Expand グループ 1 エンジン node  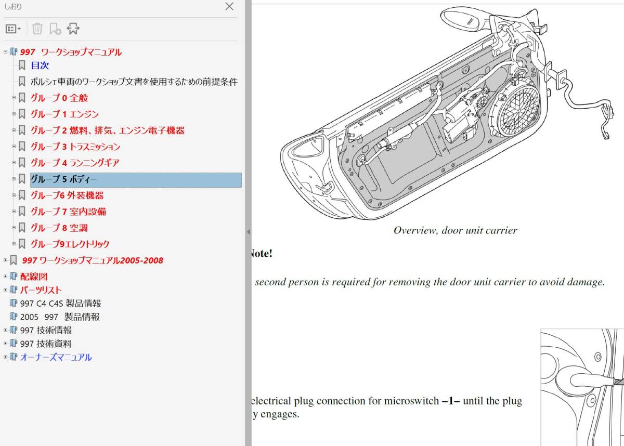[x=14, y=114]
